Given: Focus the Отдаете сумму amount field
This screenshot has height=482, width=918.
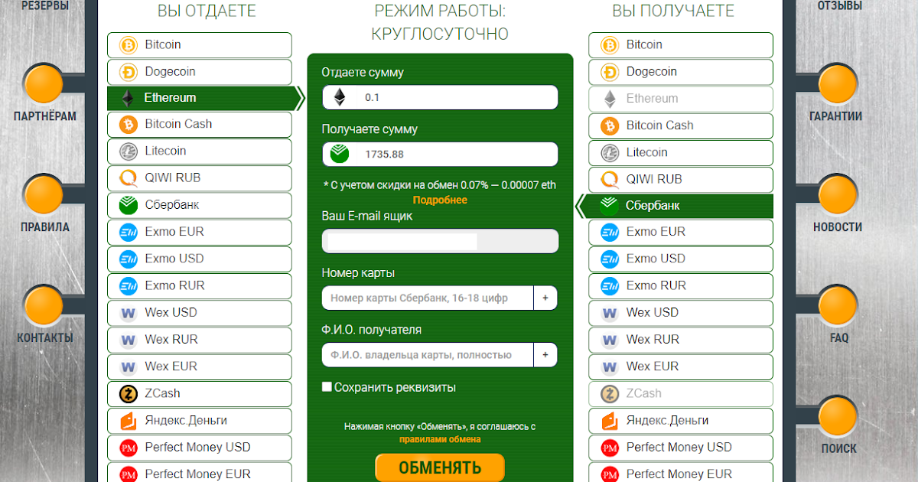Looking at the screenshot, I should (440, 98).
